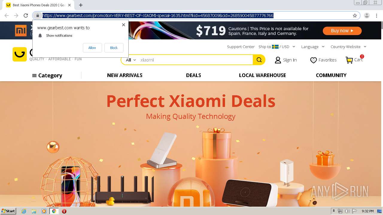Viewport: 383px width, 215px height.
Task: Block notifications from gearbest.com
Action: point(114,48)
